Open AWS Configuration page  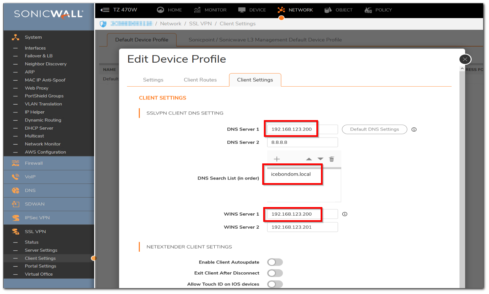coord(45,152)
